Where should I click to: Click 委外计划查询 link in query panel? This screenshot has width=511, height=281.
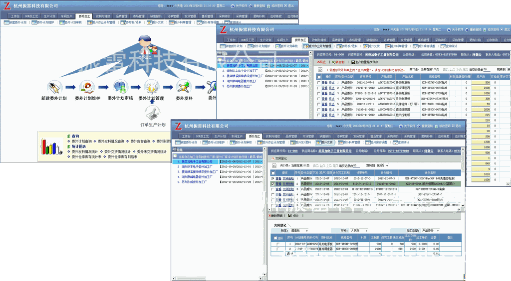click(81, 141)
